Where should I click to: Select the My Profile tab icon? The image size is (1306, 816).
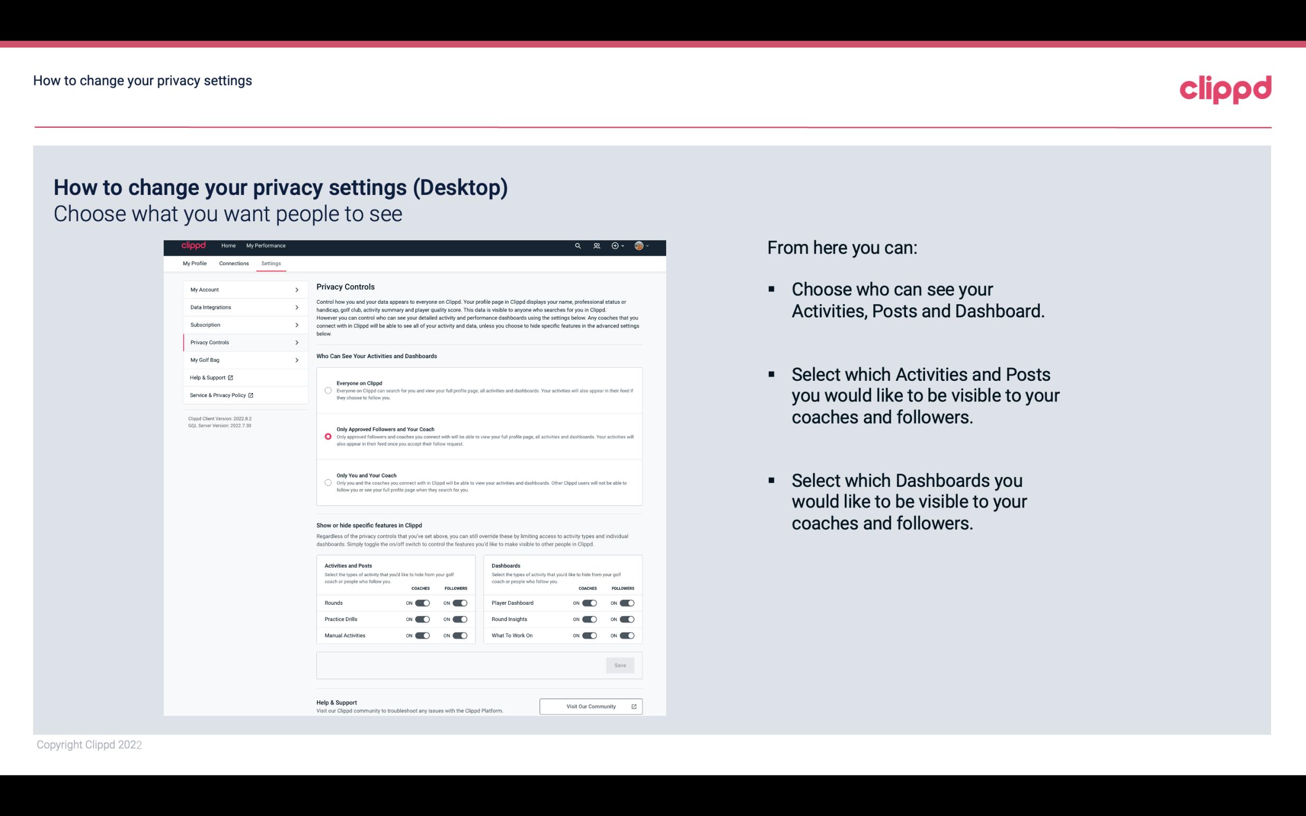(x=194, y=263)
